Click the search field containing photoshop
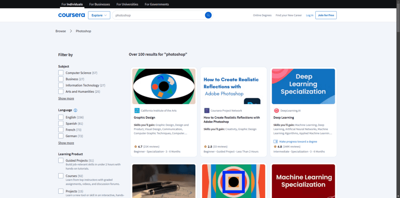This screenshot has width=400, height=198. [156, 15]
